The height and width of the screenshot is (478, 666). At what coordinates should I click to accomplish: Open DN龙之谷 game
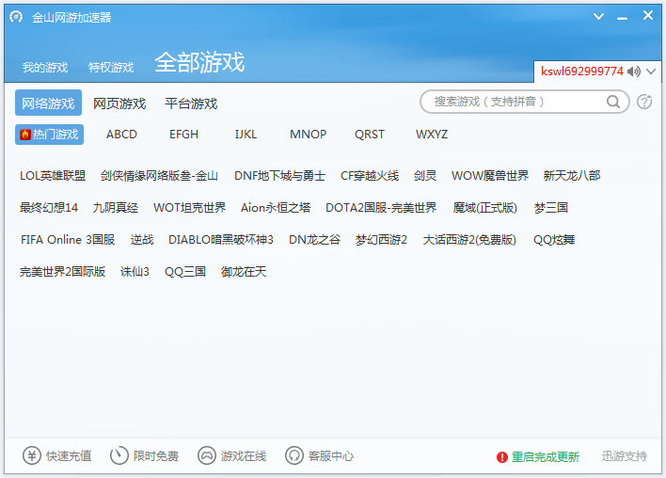[315, 240]
